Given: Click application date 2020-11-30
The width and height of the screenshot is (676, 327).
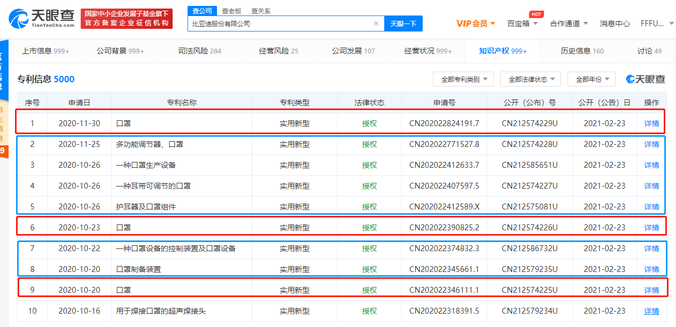Looking at the screenshot, I should tap(79, 123).
